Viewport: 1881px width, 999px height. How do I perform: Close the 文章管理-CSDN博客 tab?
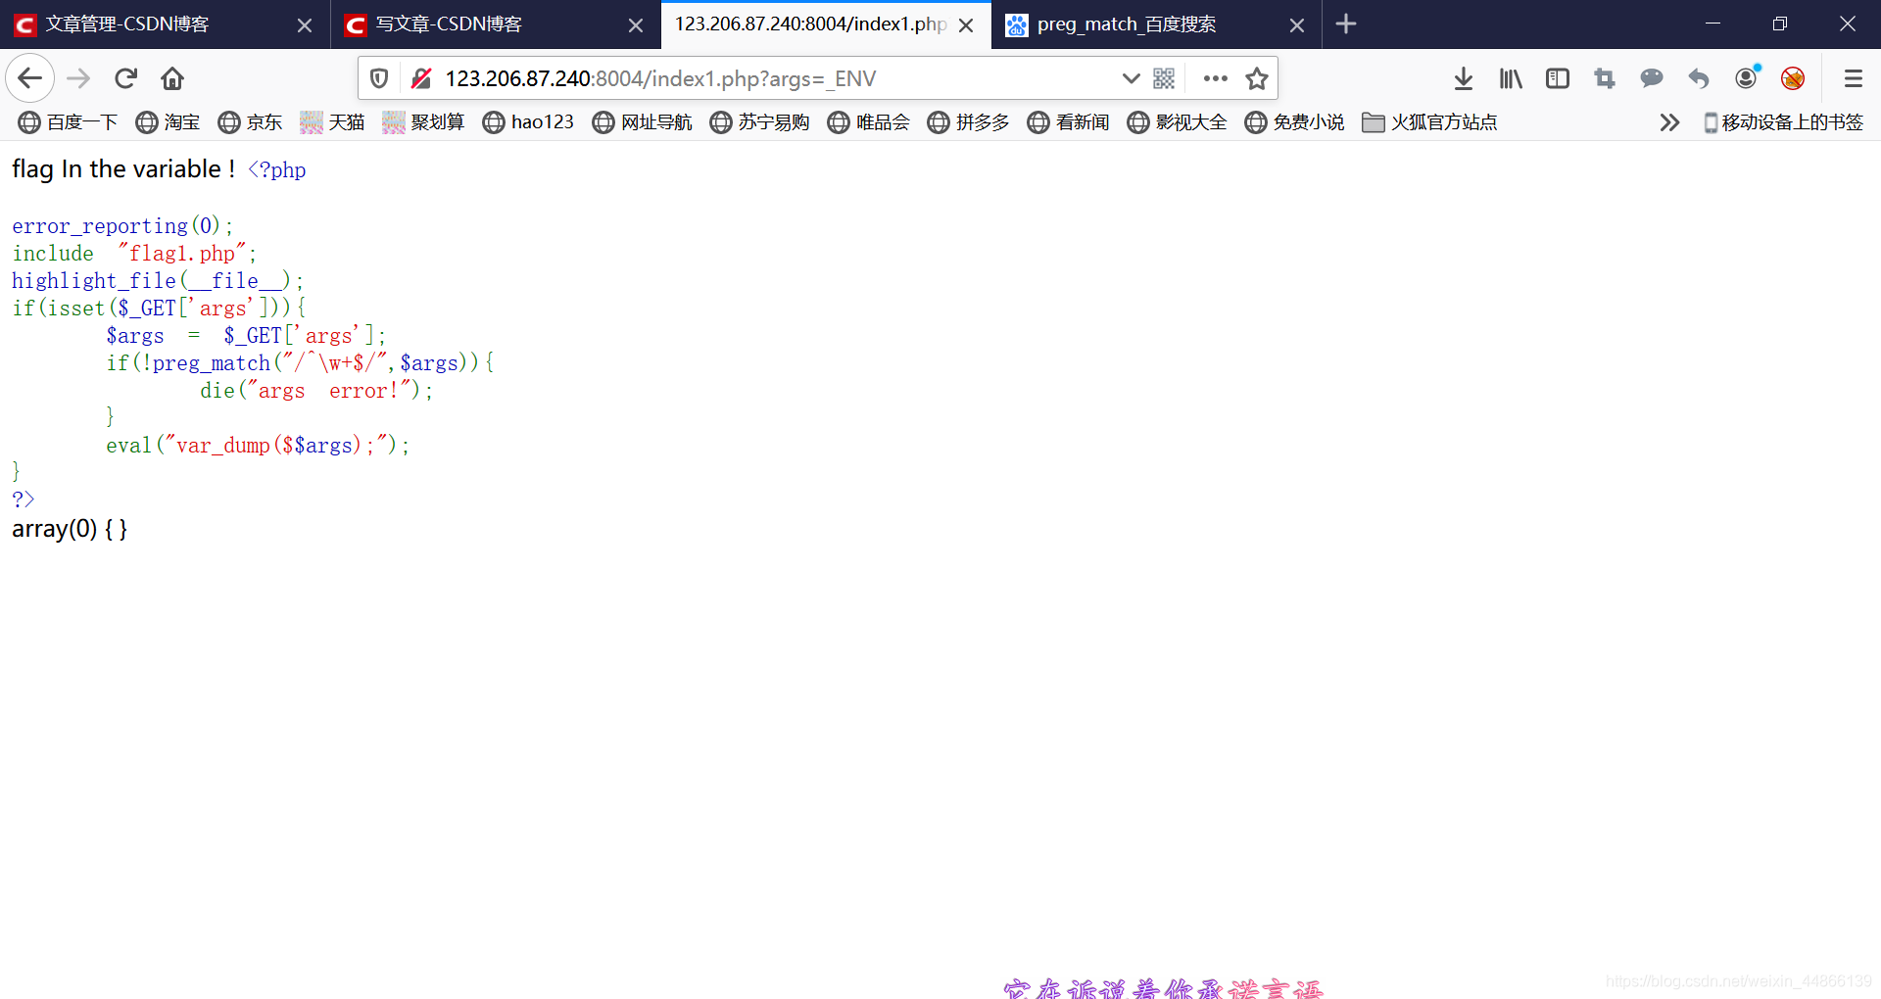pyautogui.click(x=305, y=25)
